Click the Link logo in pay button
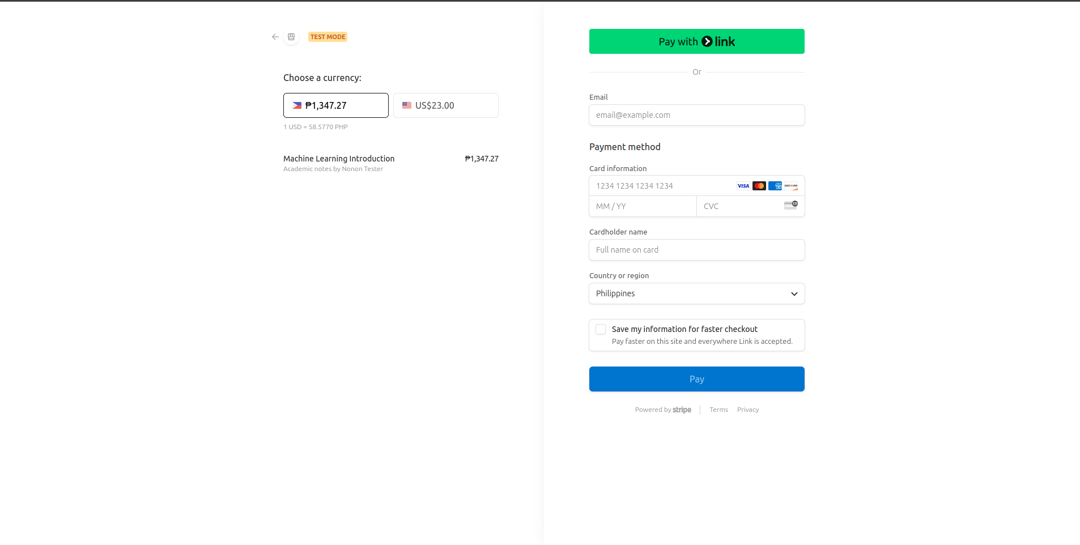Image resolution: width=1080 pixels, height=545 pixels. click(x=718, y=41)
